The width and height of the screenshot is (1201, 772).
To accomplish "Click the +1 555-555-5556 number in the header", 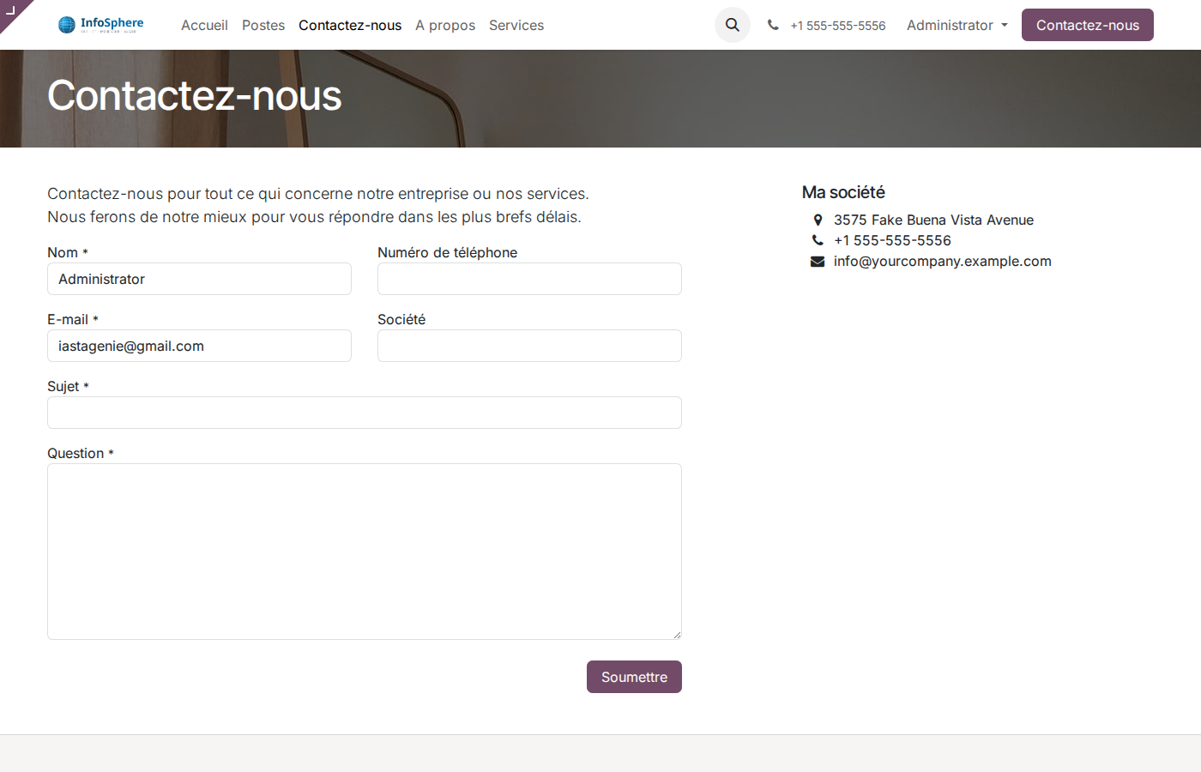I will pyautogui.click(x=838, y=25).
